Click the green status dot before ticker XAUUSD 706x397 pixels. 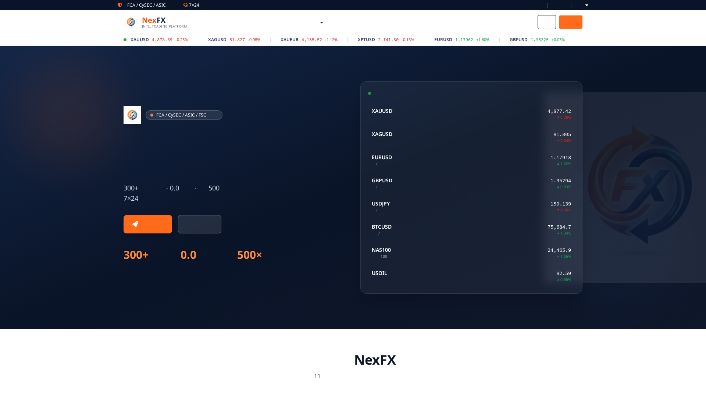coord(125,40)
